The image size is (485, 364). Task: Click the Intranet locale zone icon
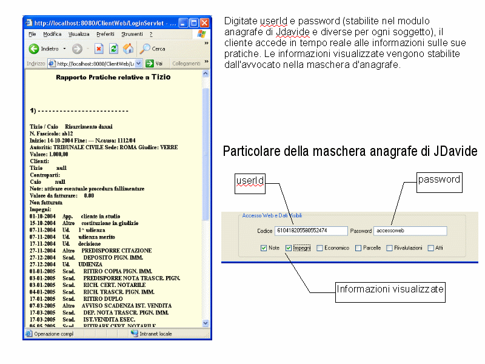coord(134,333)
